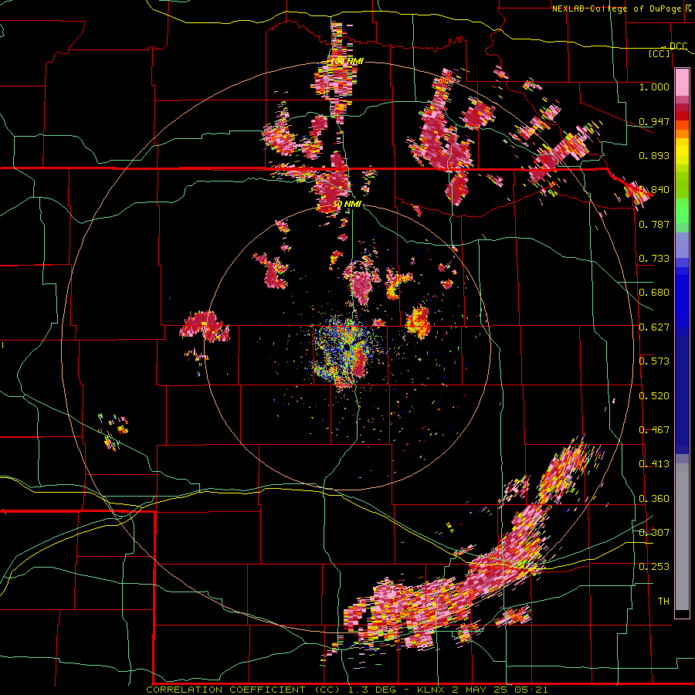
Task: Click the 0.467 scale value
Action: pyautogui.click(x=654, y=430)
